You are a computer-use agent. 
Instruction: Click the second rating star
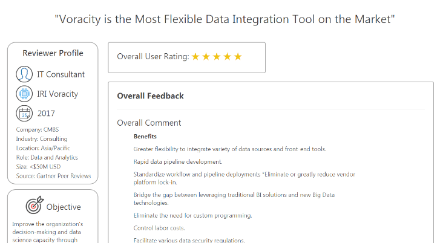pos(206,57)
